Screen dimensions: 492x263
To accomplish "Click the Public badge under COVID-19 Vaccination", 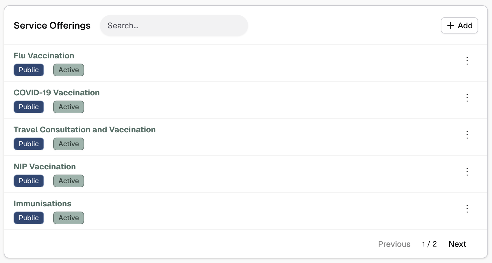I will pos(29,107).
